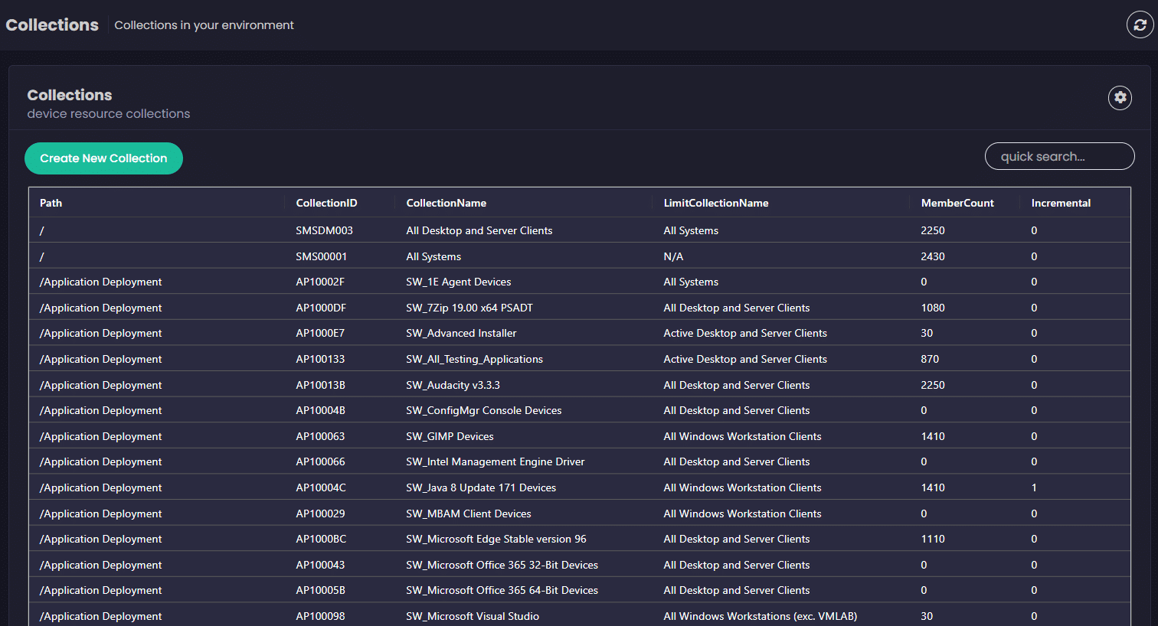Image resolution: width=1158 pixels, height=626 pixels.
Task: Select the SW_7Zip 19.00 x64 PSADT row
Action: click(469, 308)
